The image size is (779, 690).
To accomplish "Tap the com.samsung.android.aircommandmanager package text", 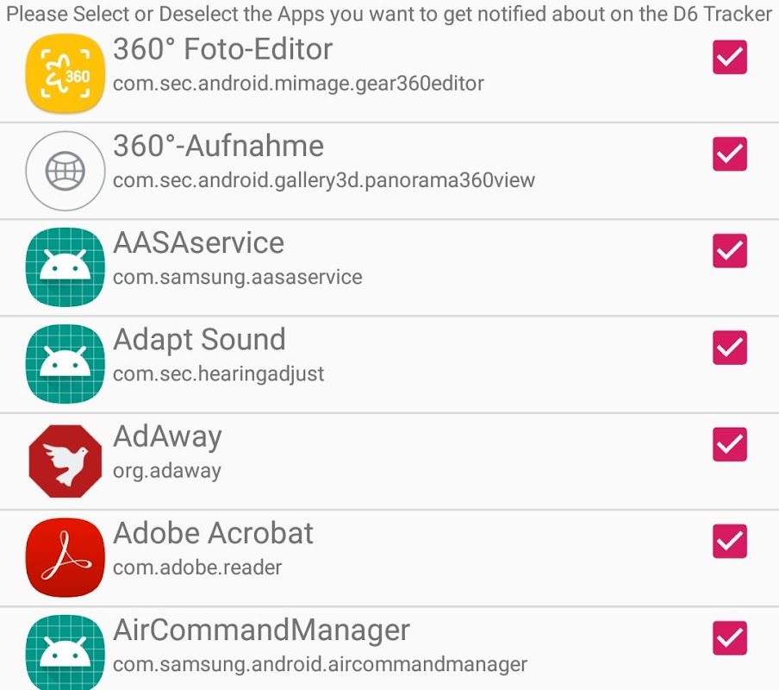I will click(x=320, y=665).
